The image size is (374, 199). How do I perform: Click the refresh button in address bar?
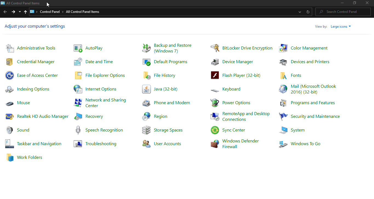pyautogui.click(x=308, y=12)
